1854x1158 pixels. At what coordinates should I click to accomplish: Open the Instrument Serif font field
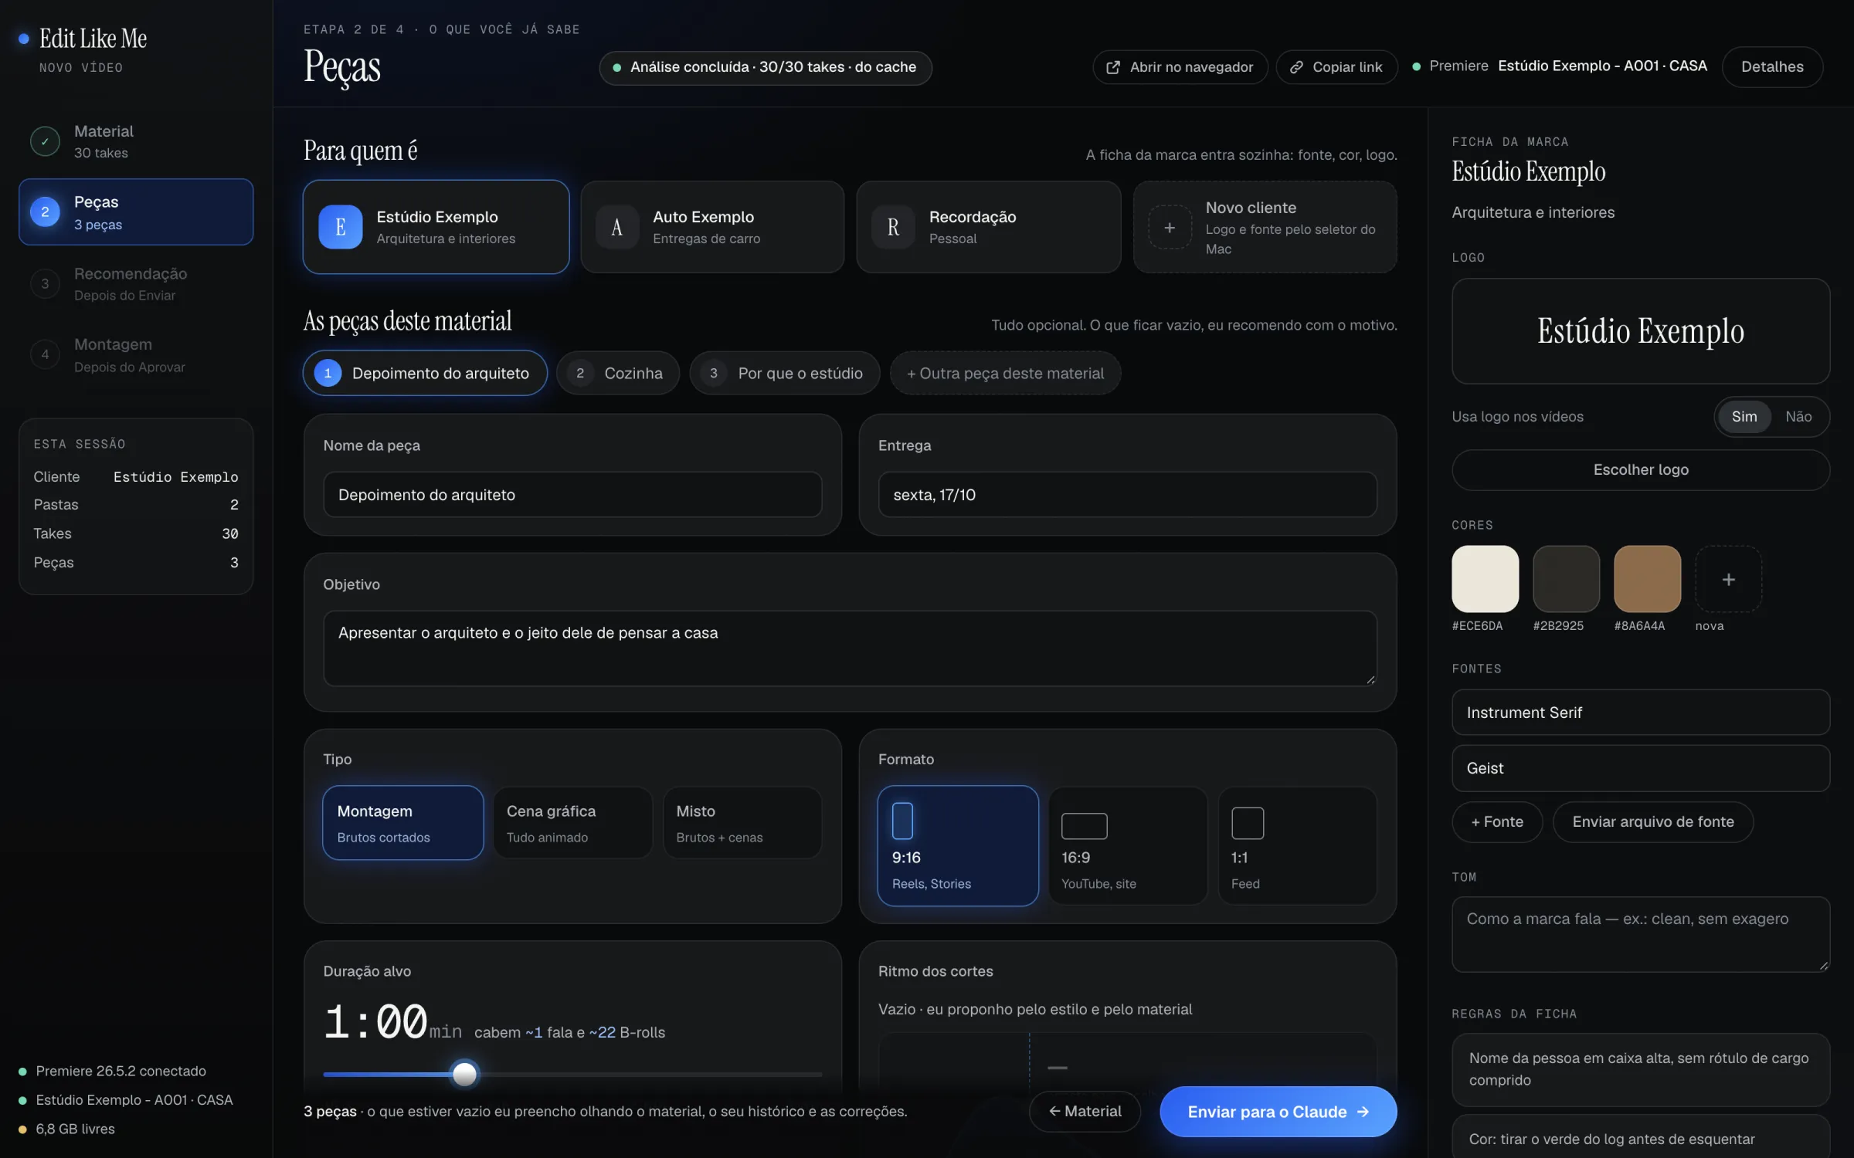coord(1641,713)
